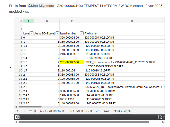Select cell 330-000083-00 in Item Number
Image resolution: width=170 pixels, height=127 pixels.
72,75
